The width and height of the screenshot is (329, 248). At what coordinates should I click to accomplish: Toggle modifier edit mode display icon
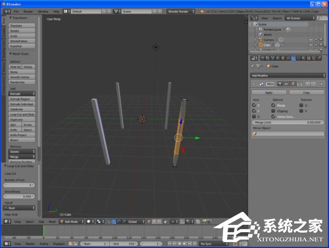point(293,84)
